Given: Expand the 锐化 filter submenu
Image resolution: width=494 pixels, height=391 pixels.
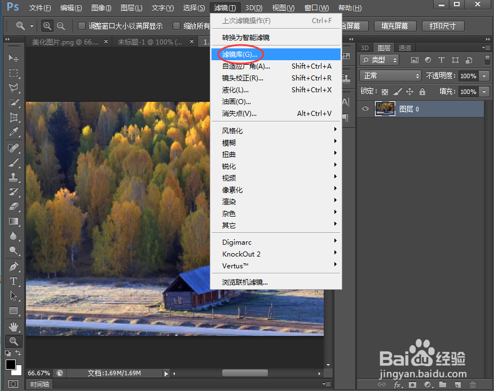Looking at the screenshot, I should click(276, 166).
